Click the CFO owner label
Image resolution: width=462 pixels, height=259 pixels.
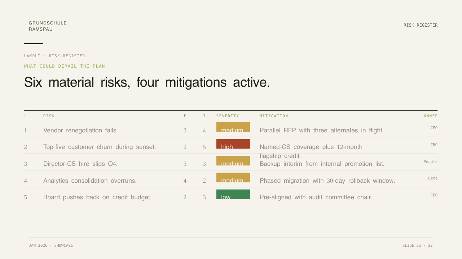coord(434,128)
